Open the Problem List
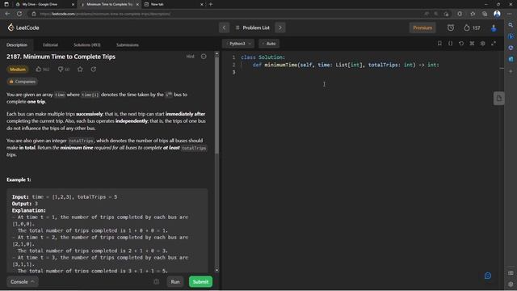 253,27
